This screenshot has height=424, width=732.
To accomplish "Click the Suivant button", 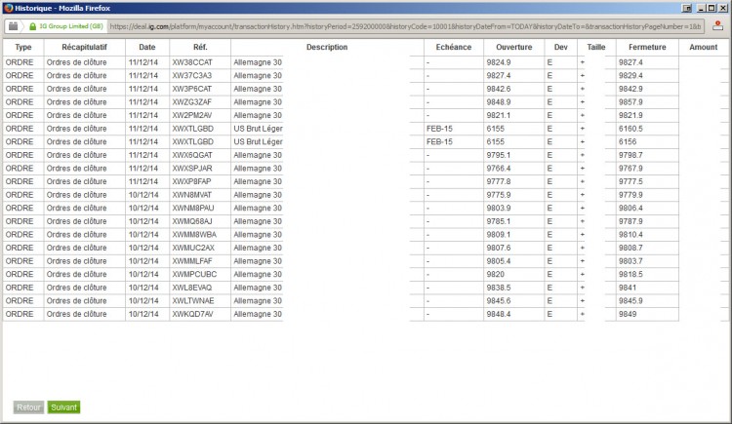I will pyautogui.click(x=63, y=407).
